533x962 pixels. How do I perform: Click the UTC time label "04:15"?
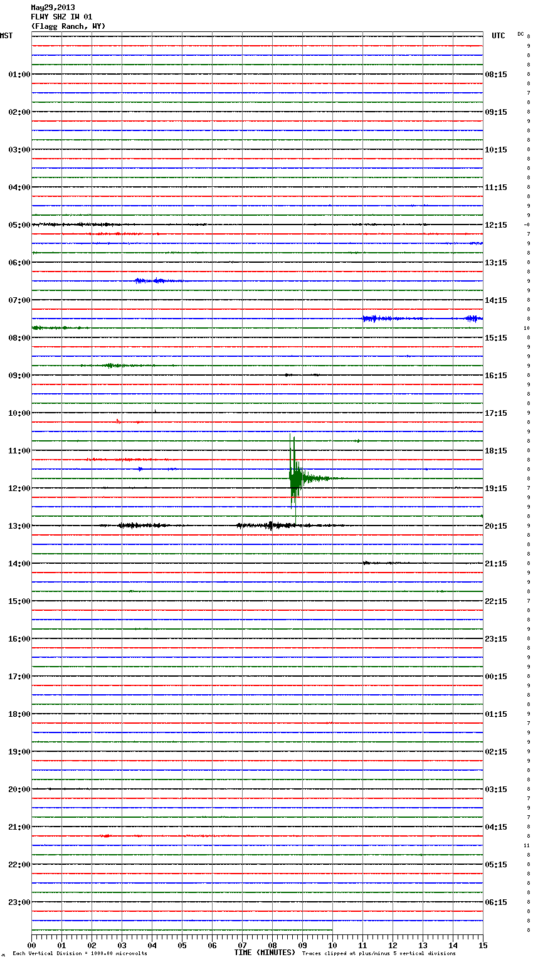(x=496, y=827)
